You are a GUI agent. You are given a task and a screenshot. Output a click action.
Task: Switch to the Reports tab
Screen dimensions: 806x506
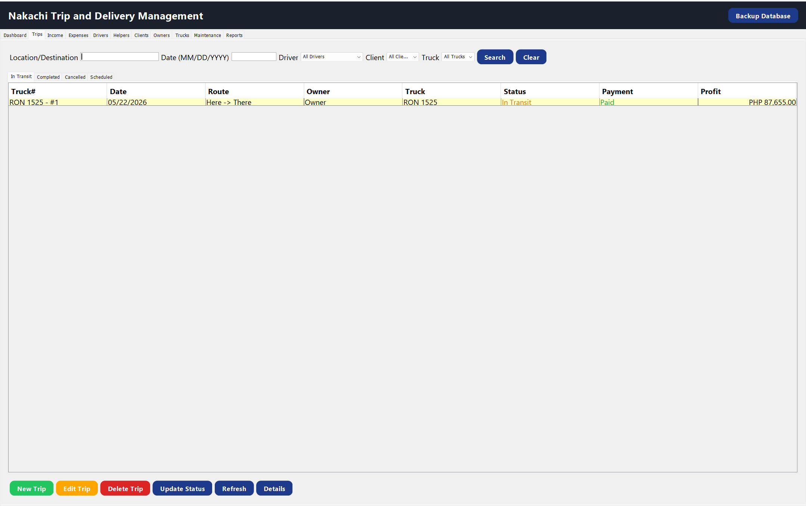click(235, 35)
